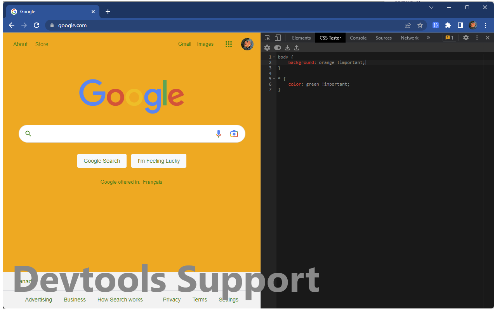Viewport: 497px width, 310px height.
Task: Click the CSS Tester download icon
Action: (x=287, y=48)
